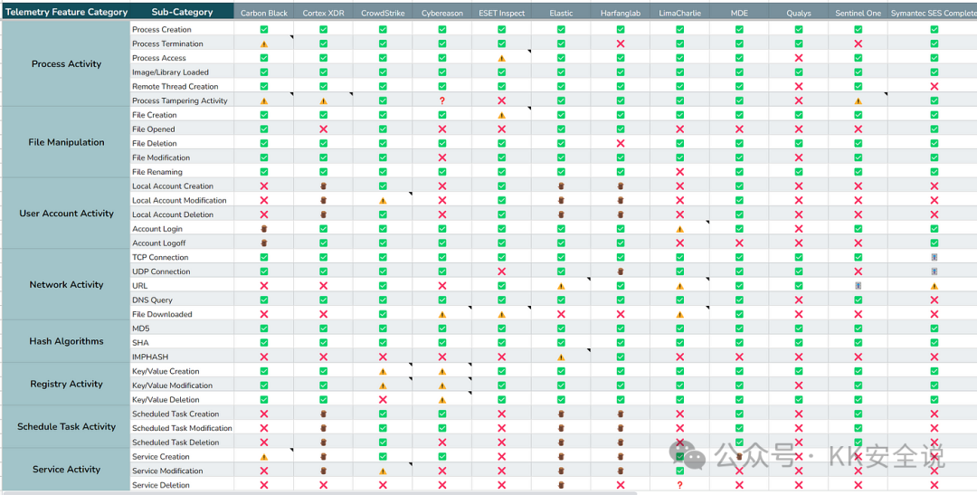Select LimaCharlie's question mark for Service Deletion
Viewport: 977px width, 495px height.
point(679,485)
